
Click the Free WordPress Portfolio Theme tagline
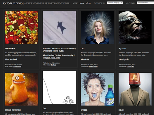coord(47,3)
